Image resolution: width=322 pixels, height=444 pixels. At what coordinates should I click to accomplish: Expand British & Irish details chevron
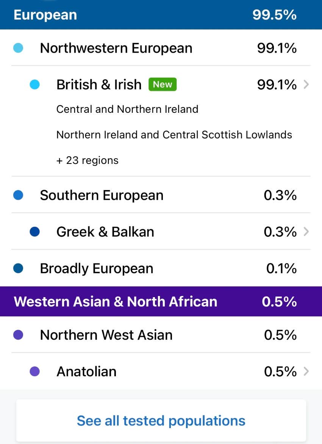point(306,84)
